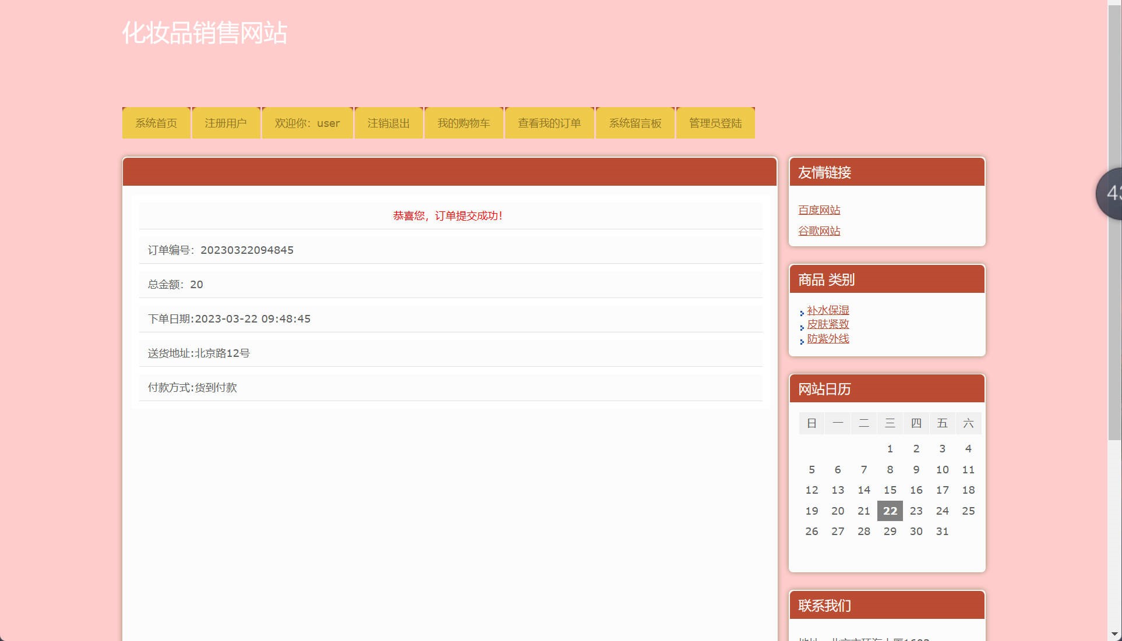Click the 化妆品销售网站 site title
1122x641 pixels.
coord(204,33)
